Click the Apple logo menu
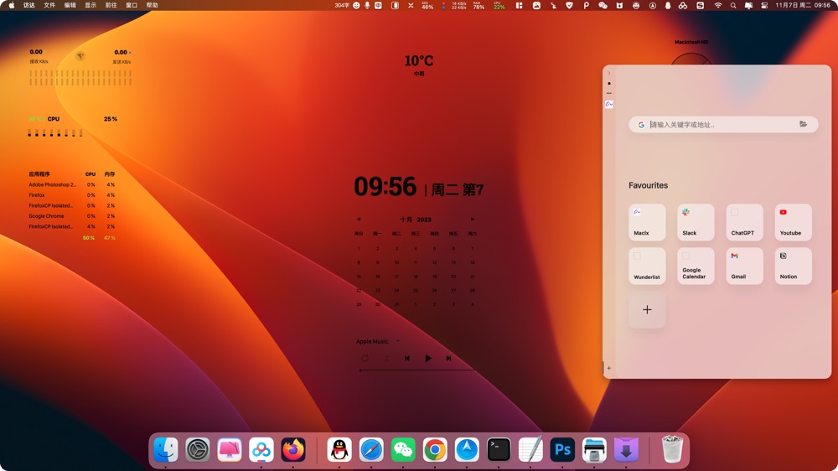The width and height of the screenshot is (838, 471). (x=12, y=5)
